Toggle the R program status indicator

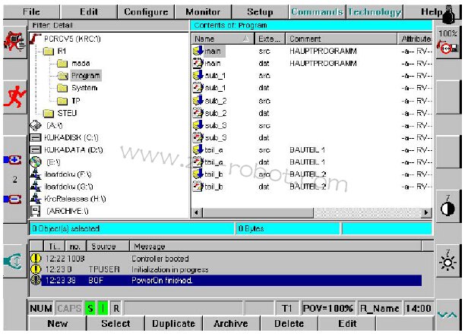click(x=115, y=309)
